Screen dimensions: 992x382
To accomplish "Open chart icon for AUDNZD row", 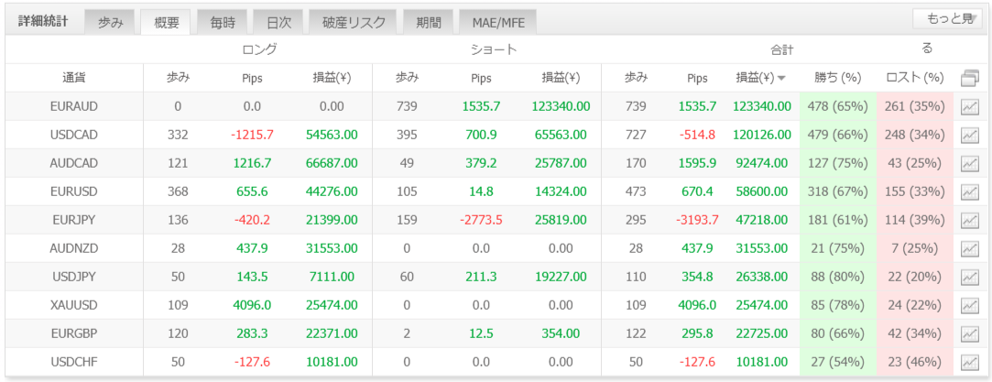I will click(969, 248).
